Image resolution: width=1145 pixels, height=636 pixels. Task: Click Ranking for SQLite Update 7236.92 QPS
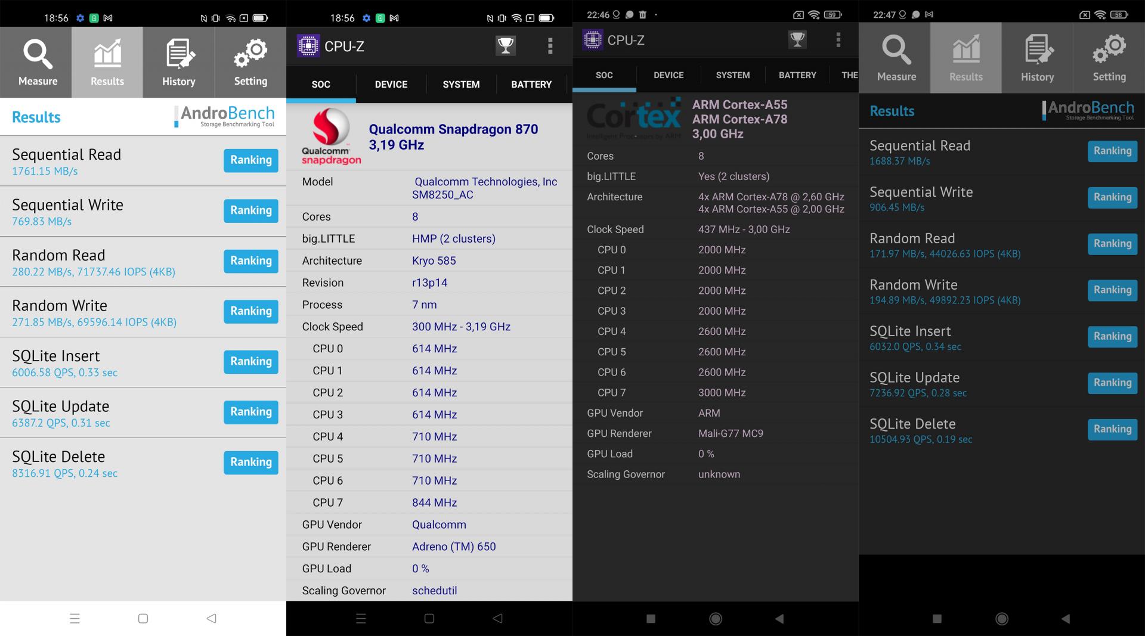pos(1112,383)
